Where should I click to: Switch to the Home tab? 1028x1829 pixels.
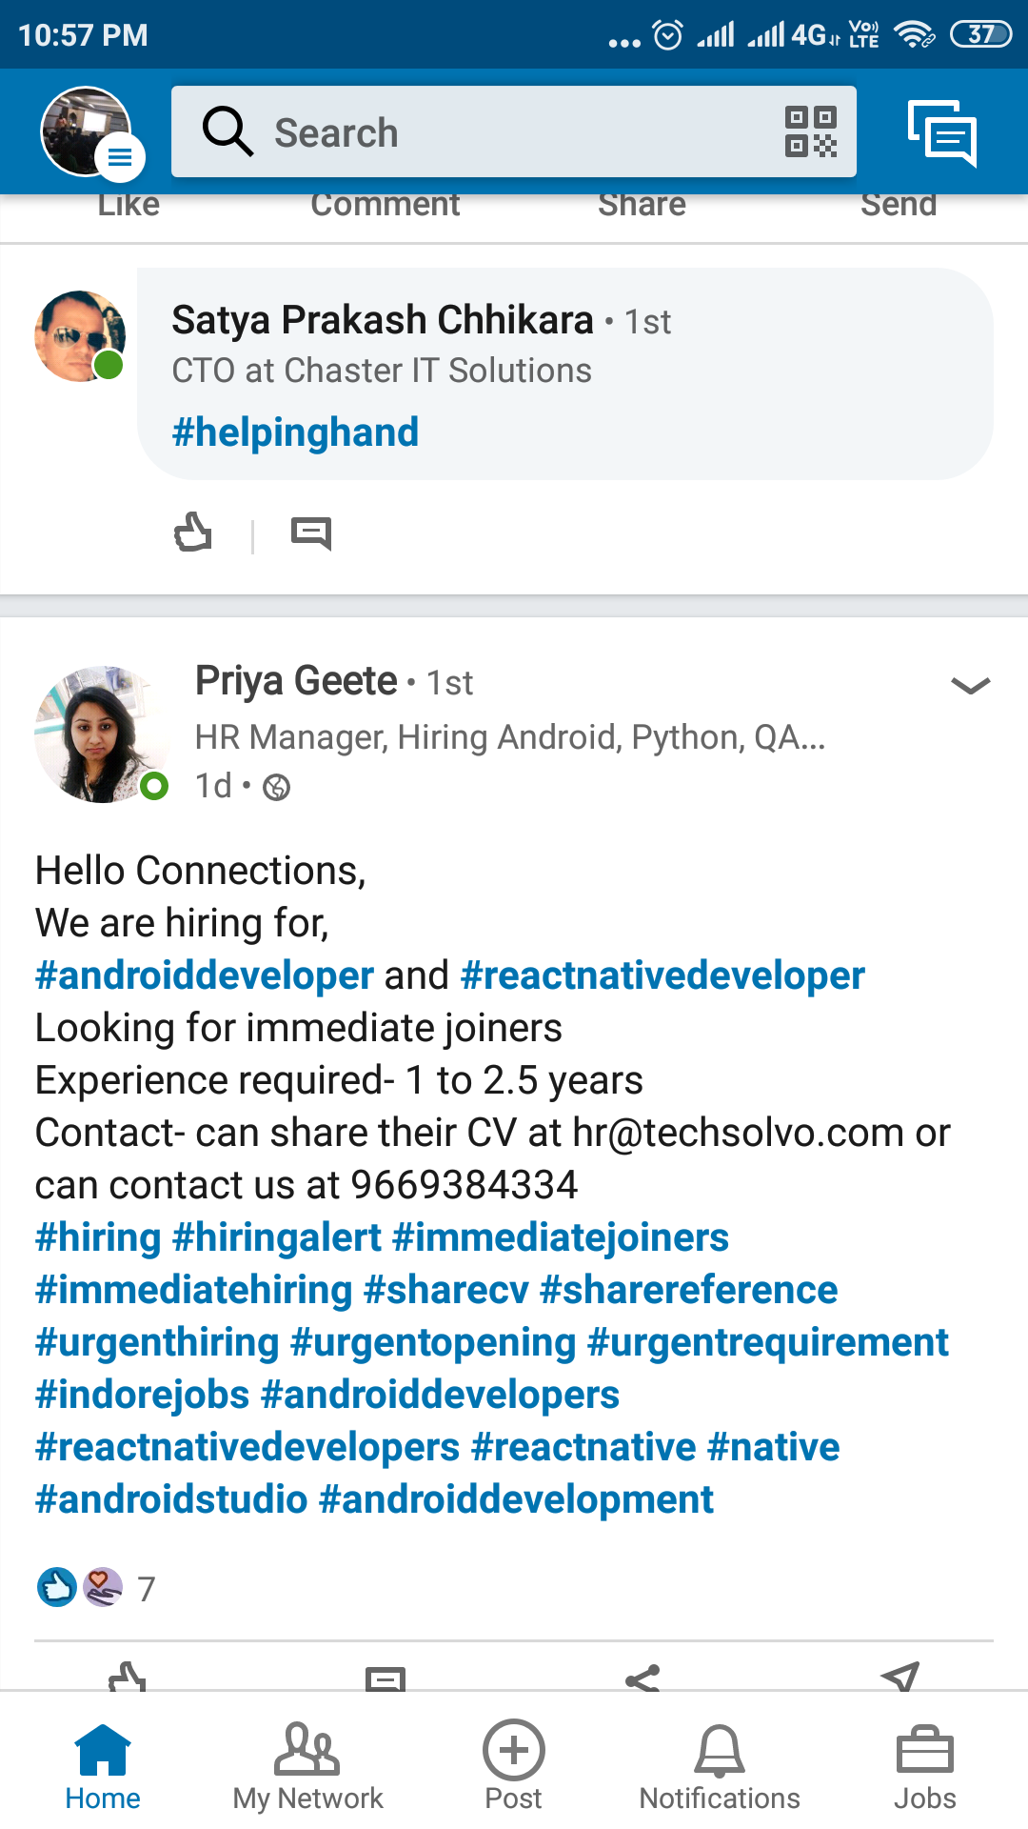(x=102, y=1767)
